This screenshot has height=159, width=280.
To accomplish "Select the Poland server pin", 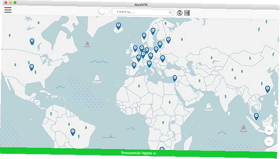I will click(156, 50).
